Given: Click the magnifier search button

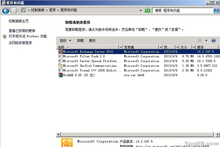Looking at the screenshot, I should point(216,10).
